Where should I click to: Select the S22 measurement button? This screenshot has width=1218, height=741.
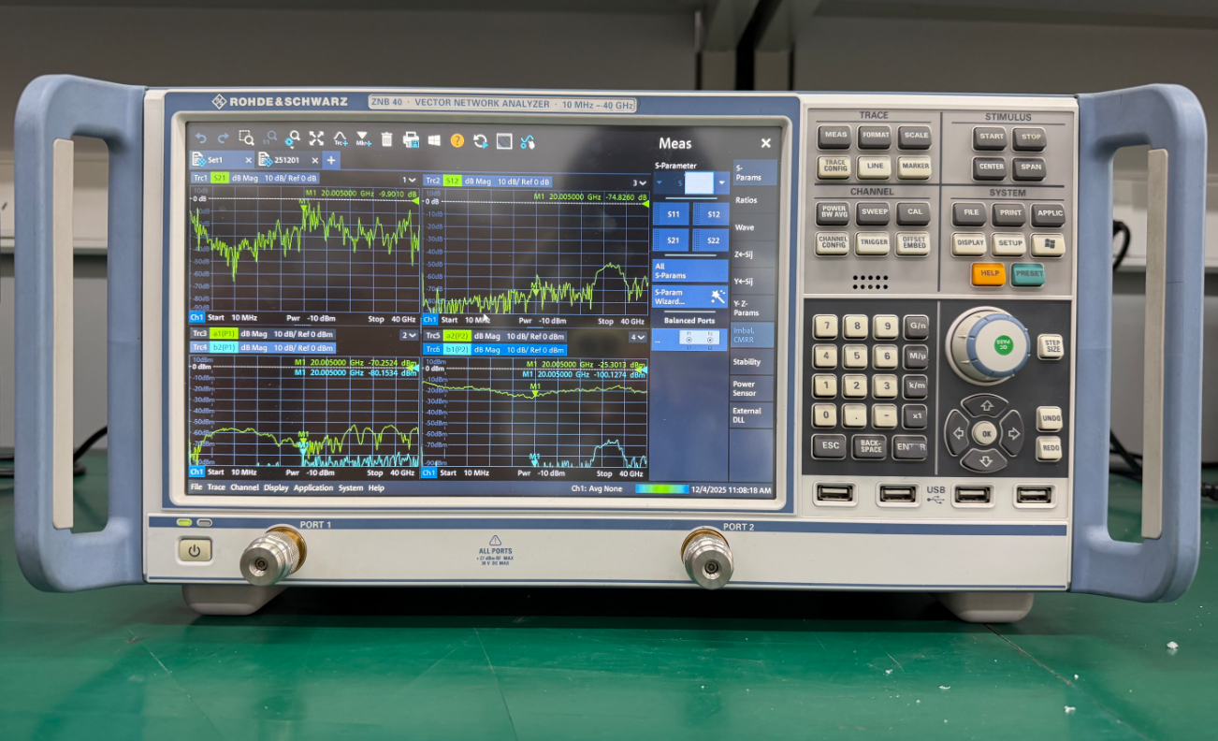712,240
